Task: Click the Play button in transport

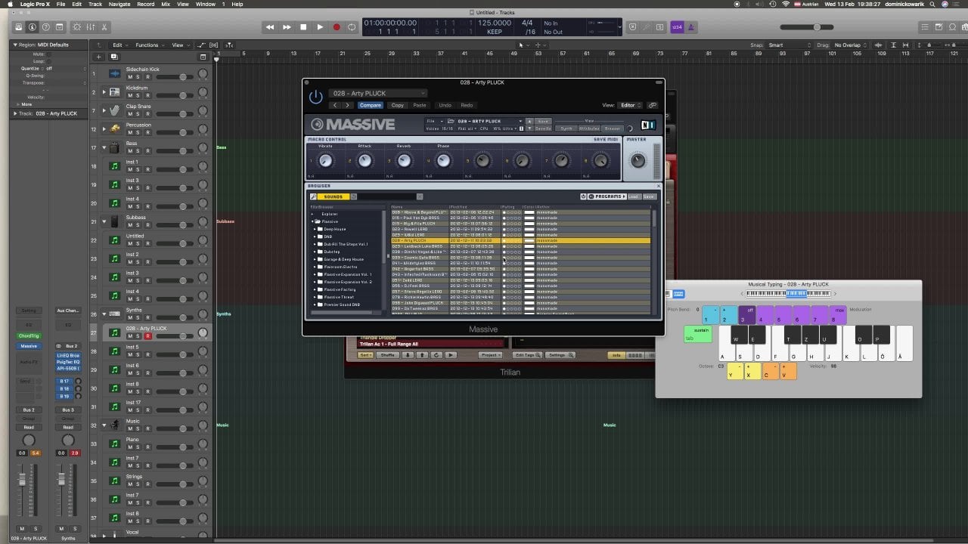Action: point(320,27)
